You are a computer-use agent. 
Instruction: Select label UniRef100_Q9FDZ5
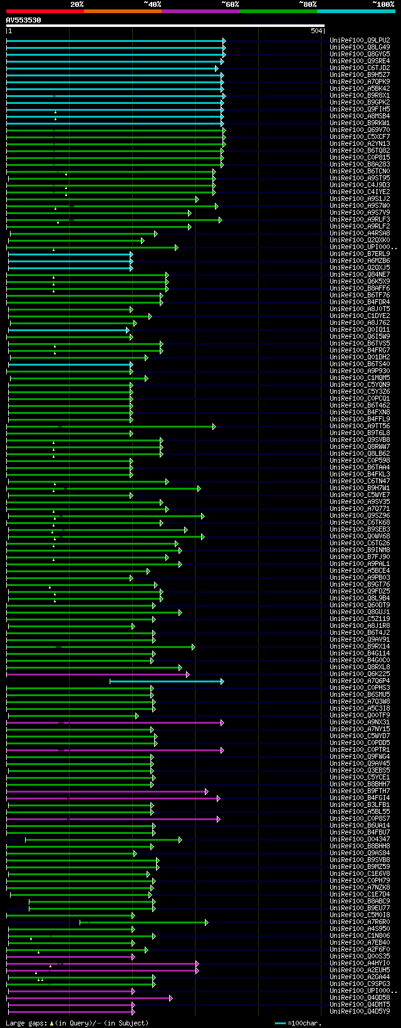click(360, 591)
